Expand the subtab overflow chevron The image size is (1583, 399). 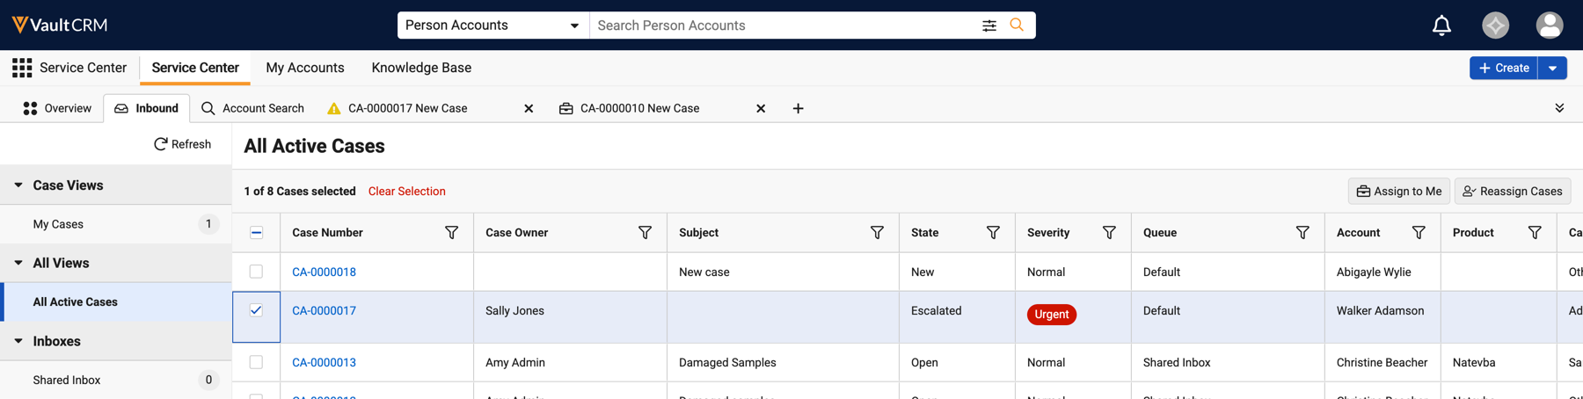(1559, 108)
